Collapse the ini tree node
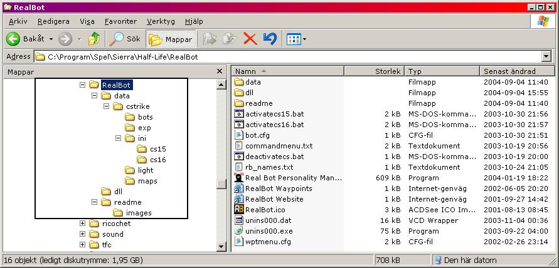The height and width of the screenshot is (268, 559). pyautogui.click(x=118, y=138)
